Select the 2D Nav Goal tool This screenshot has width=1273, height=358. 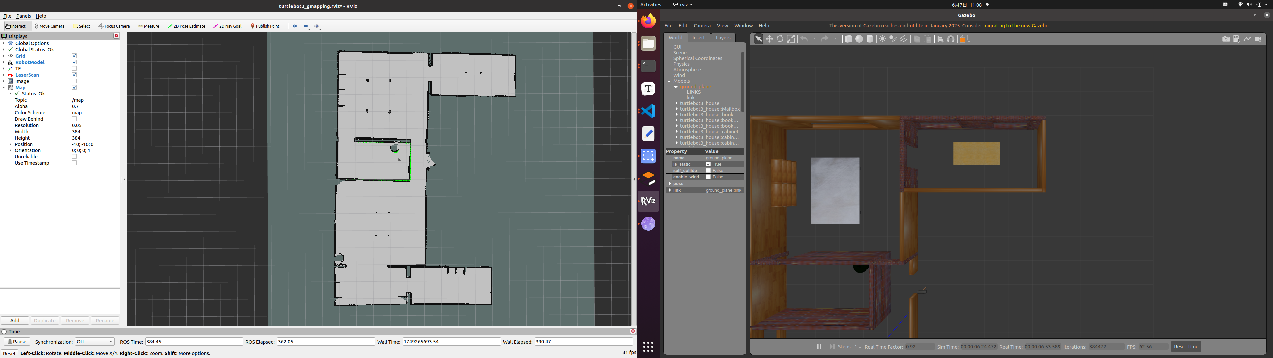[228, 26]
